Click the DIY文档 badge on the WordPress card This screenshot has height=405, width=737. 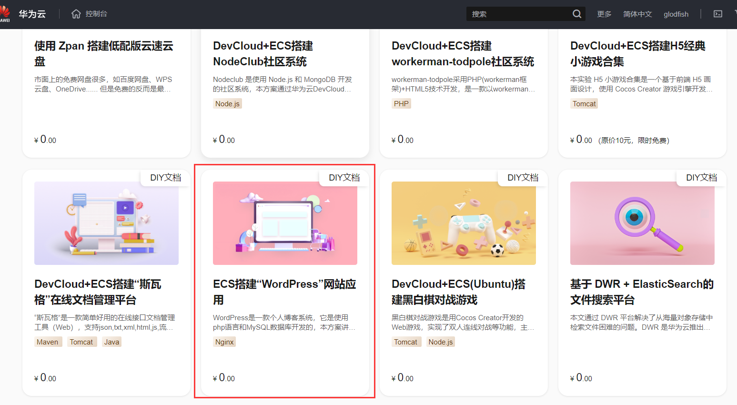click(x=344, y=178)
